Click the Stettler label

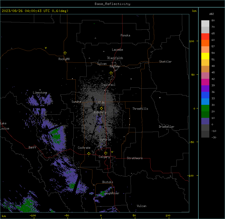coord(165,62)
